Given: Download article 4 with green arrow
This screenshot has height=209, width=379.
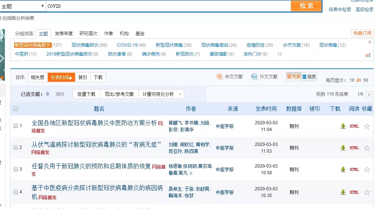Looking at the screenshot, I should coord(343,192).
